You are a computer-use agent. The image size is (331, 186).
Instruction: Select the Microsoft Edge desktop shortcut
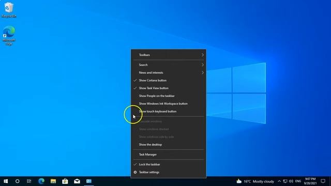[9, 36]
